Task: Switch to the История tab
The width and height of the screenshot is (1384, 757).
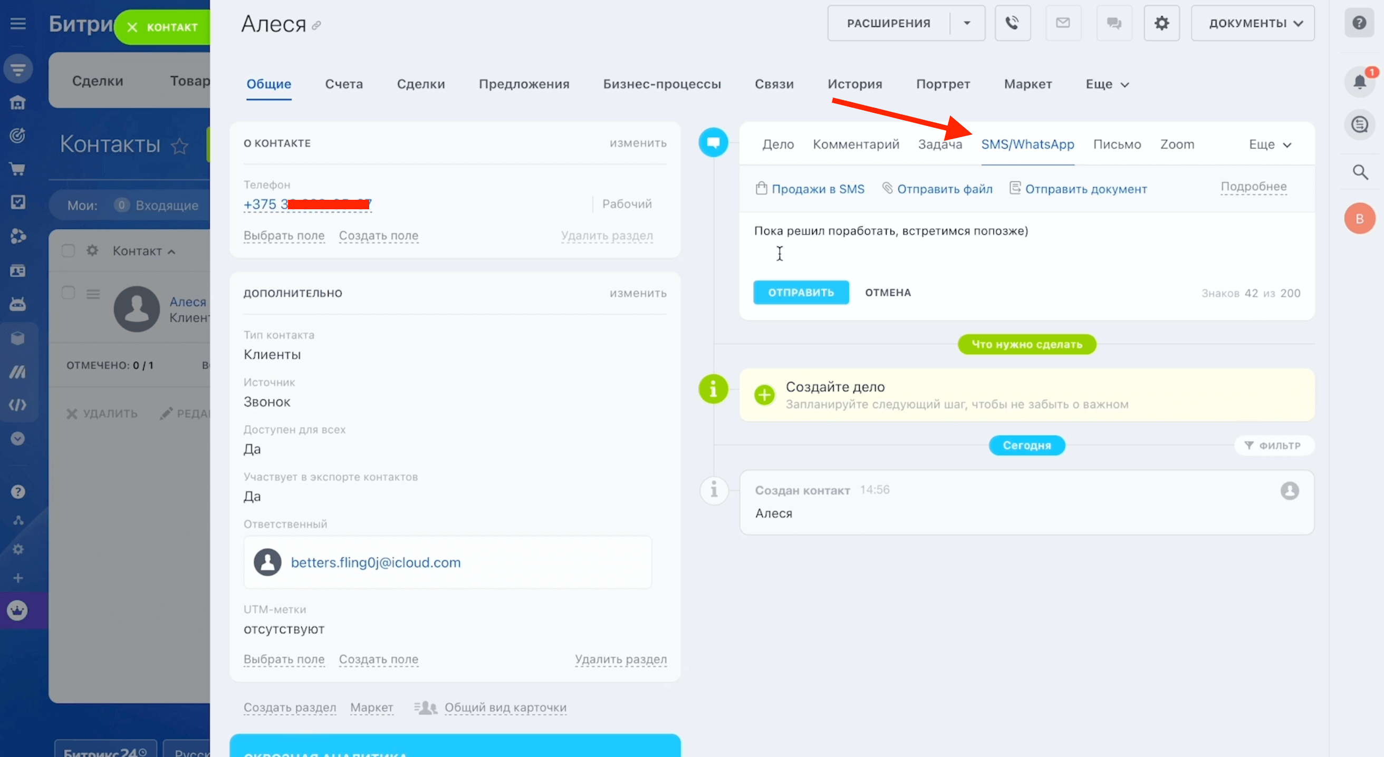Action: click(854, 84)
